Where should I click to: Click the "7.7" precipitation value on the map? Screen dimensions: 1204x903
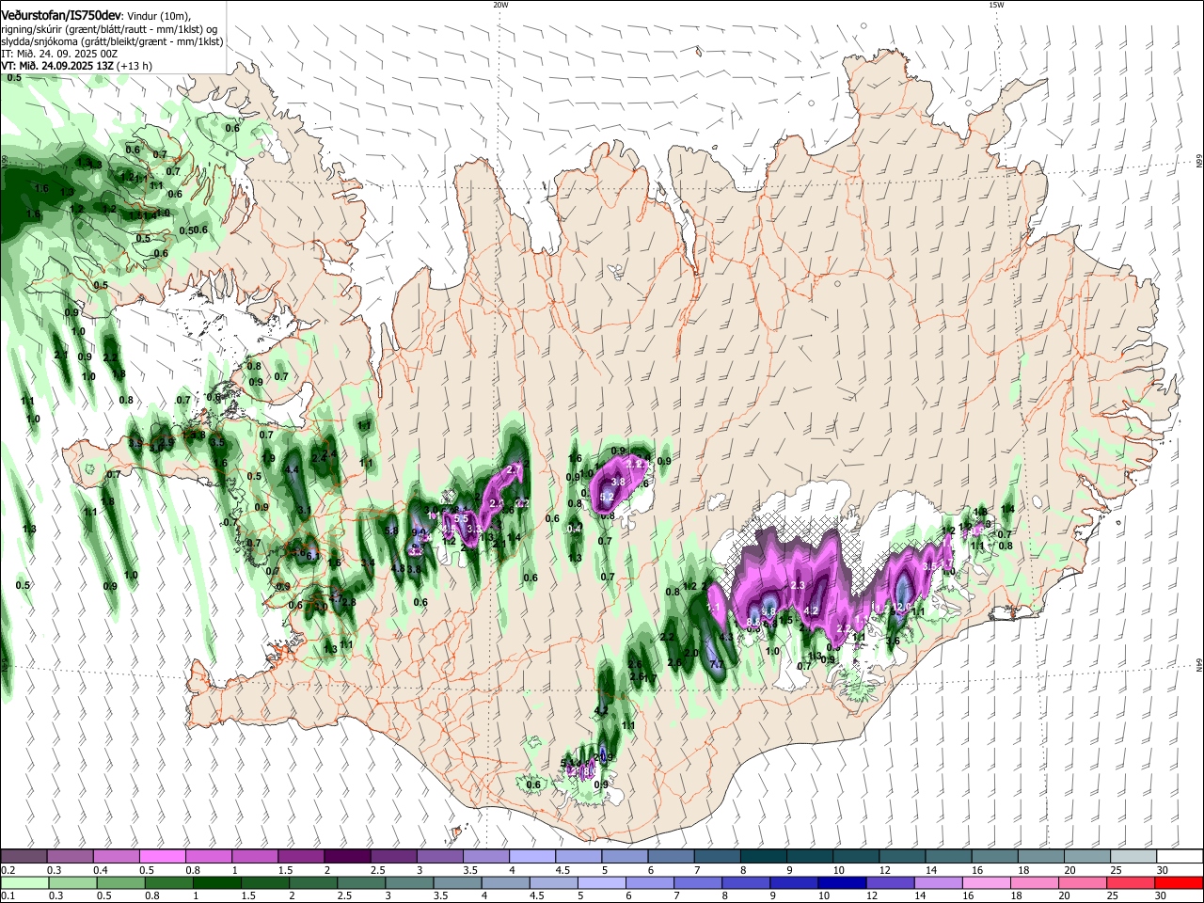point(717,664)
